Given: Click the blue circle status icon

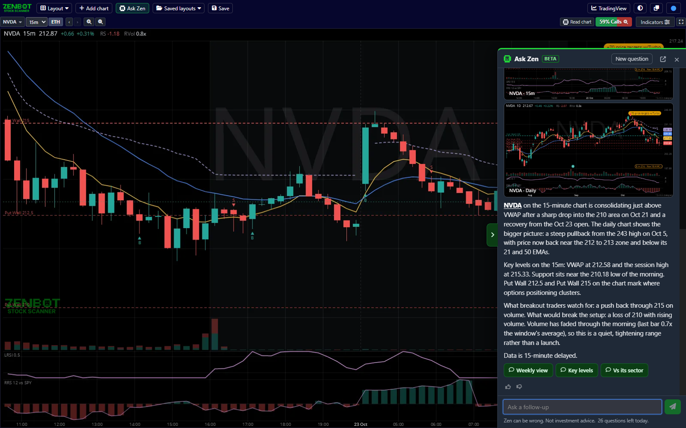Looking at the screenshot, I should click(673, 8).
